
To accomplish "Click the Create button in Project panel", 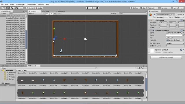I will (4, 68).
